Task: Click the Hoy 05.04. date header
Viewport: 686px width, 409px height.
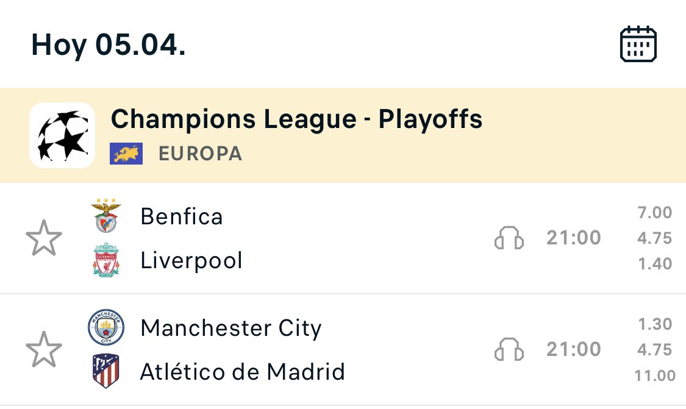Action: [x=109, y=45]
